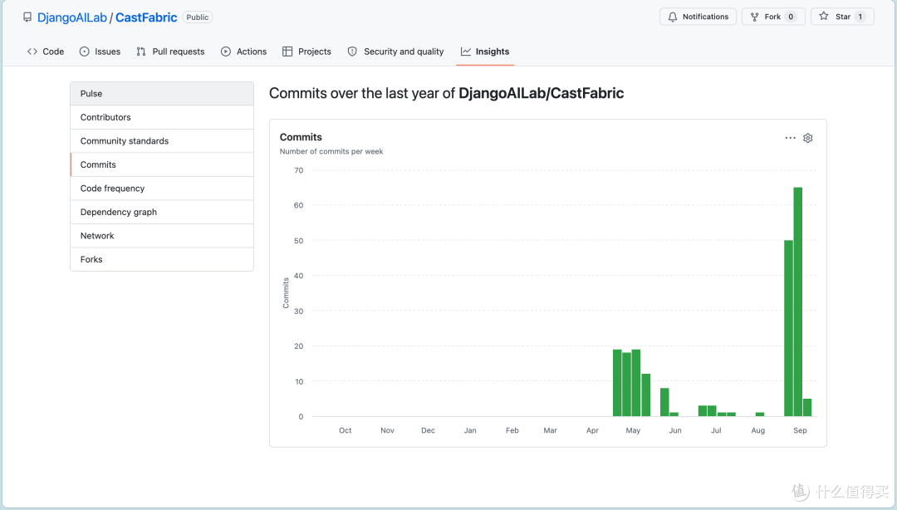Click the fork count 0 badge
The height and width of the screenshot is (510, 897).
coord(791,17)
